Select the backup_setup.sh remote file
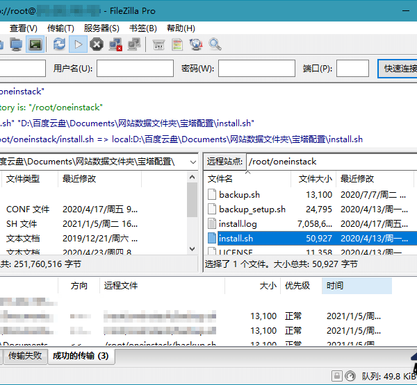417x385 pixels. click(x=252, y=209)
